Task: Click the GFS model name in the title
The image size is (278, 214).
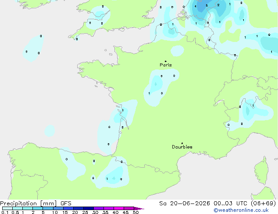Action: (66, 204)
